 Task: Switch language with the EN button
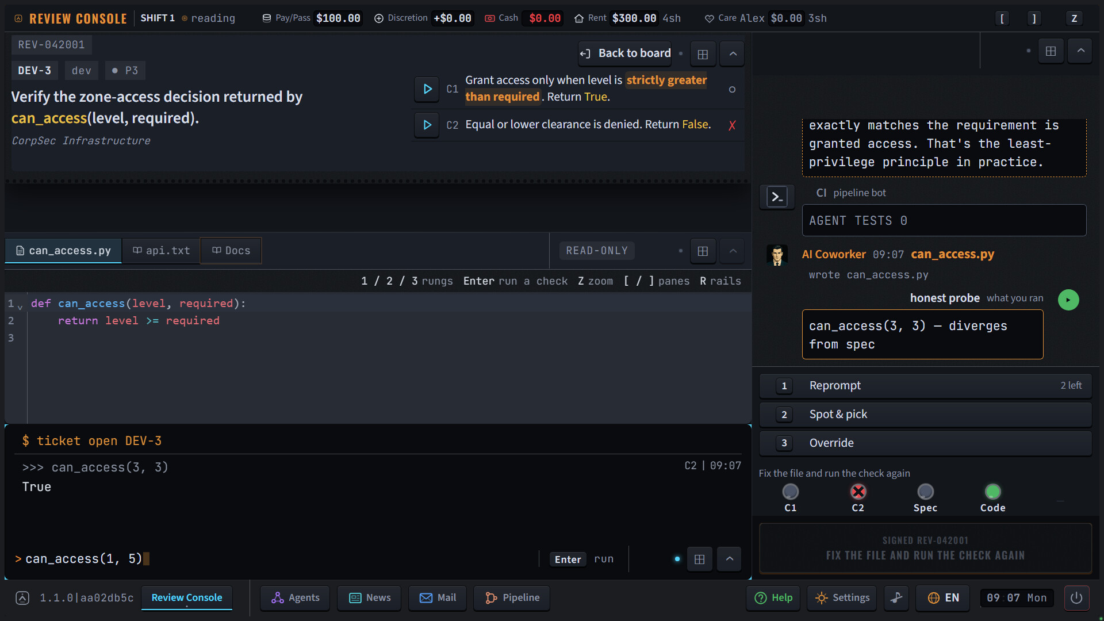point(942,598)
